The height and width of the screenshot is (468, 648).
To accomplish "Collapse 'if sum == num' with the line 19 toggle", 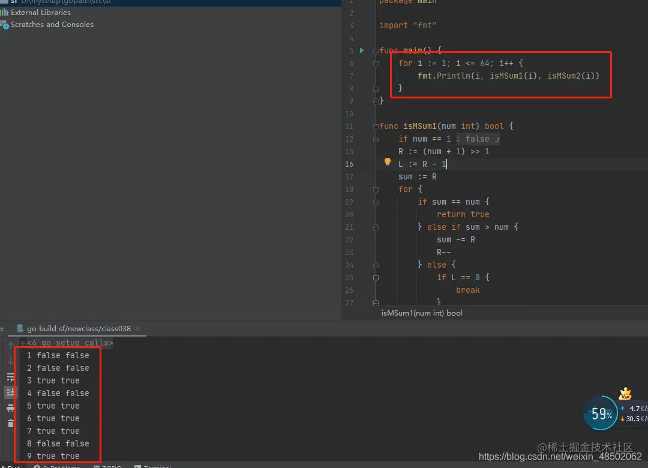I will [376, 202].
